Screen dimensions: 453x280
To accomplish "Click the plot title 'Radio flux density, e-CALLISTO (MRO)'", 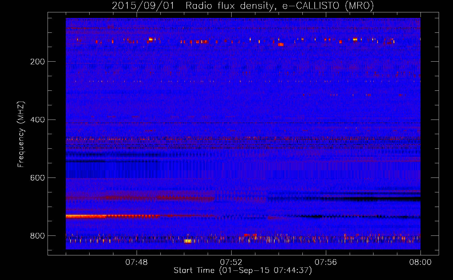I will click(x=280, y=6).
